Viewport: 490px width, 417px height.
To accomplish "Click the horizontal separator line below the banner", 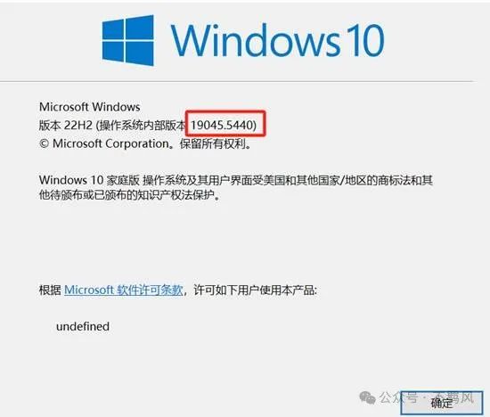I will tap(238, 81).
